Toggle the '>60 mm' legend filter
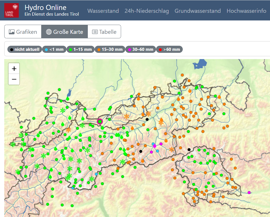 (x=169, y=49)
